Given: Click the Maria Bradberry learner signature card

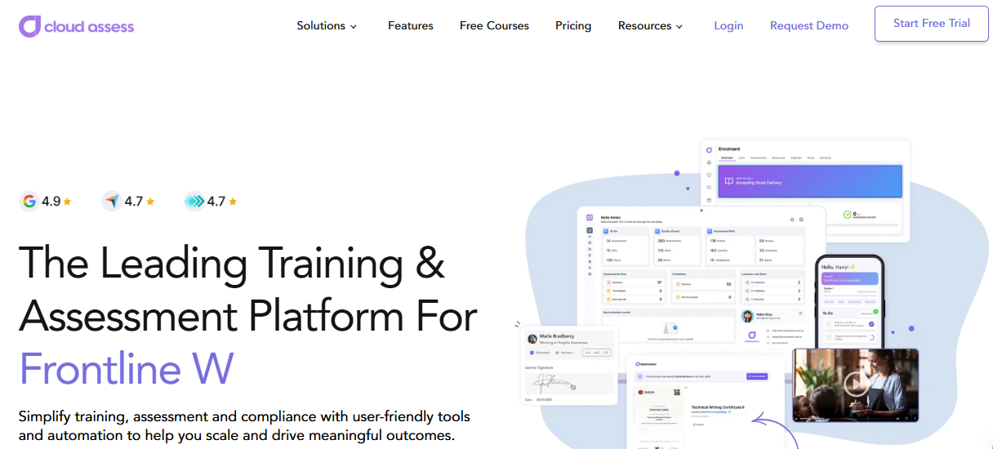Looking at the screenshot, I should click(x=570, y=367).
